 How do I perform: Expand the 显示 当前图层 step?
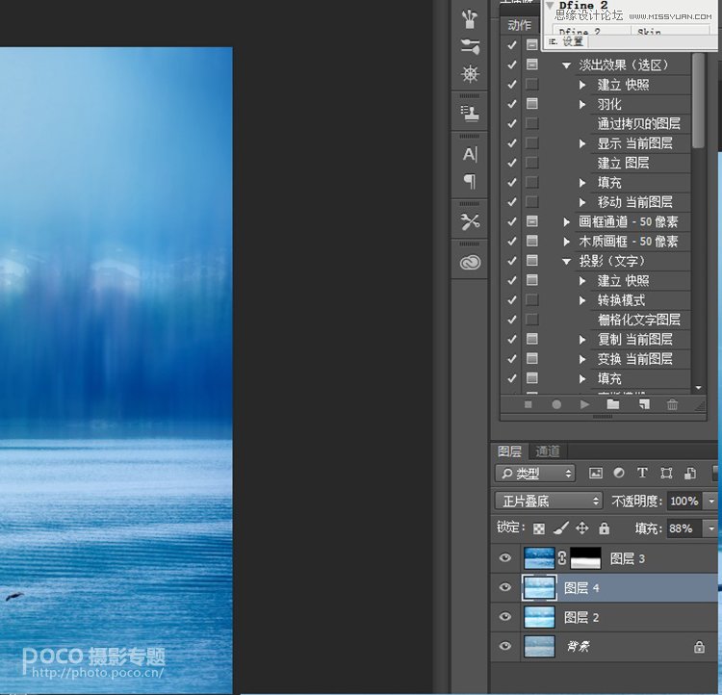tap(582, 143)
